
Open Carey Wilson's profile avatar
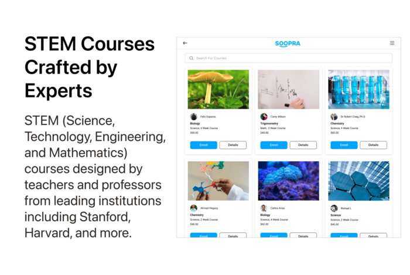tap(264, 117)
